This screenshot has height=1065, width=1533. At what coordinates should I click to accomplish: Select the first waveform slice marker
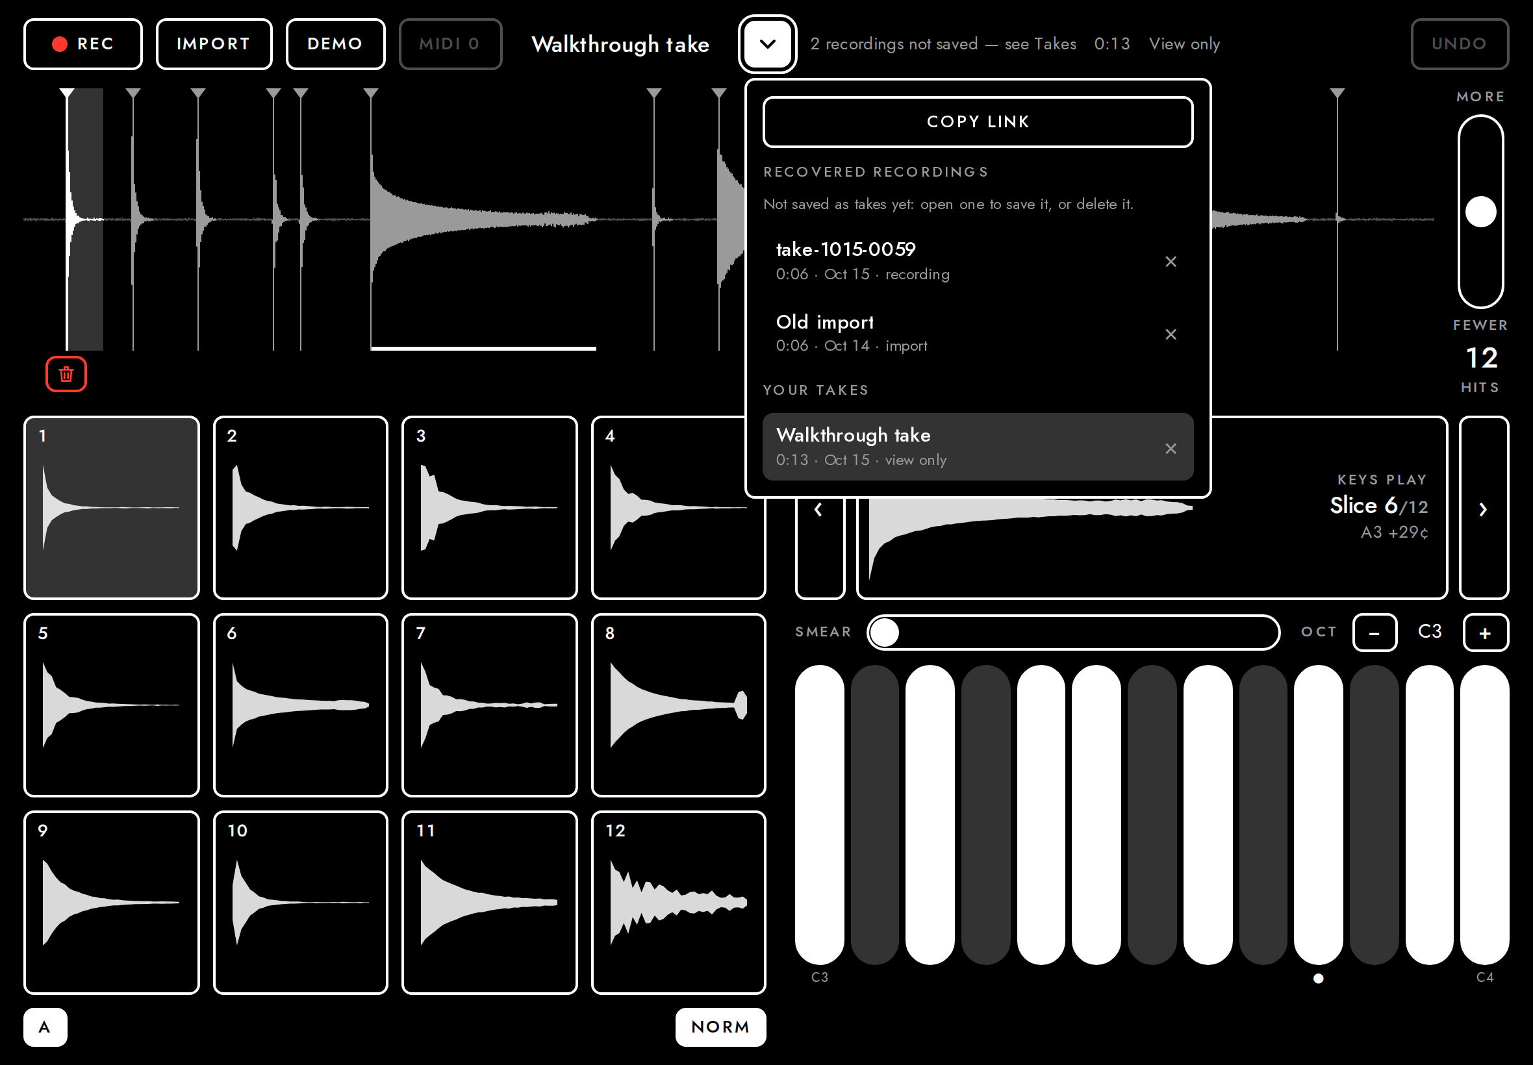[67, 94]
